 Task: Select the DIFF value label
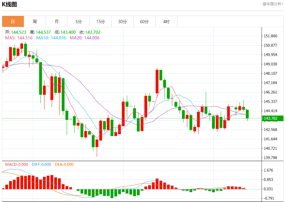pos(41,165)
